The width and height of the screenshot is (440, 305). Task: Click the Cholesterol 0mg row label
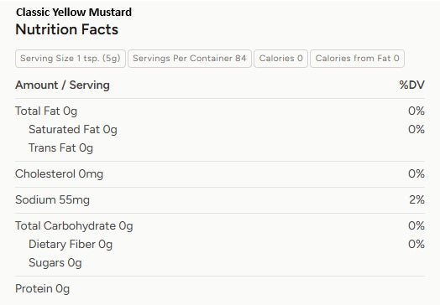pyautogui.click(x=60, y=174)
